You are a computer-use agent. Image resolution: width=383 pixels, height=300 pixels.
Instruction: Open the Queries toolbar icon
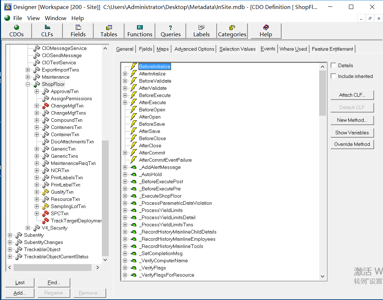point(170,31)
